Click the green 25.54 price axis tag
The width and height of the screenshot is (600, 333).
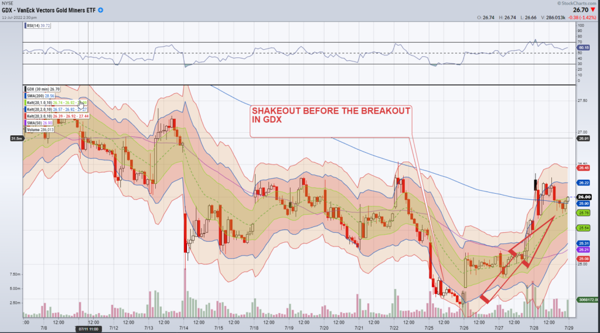584,228
